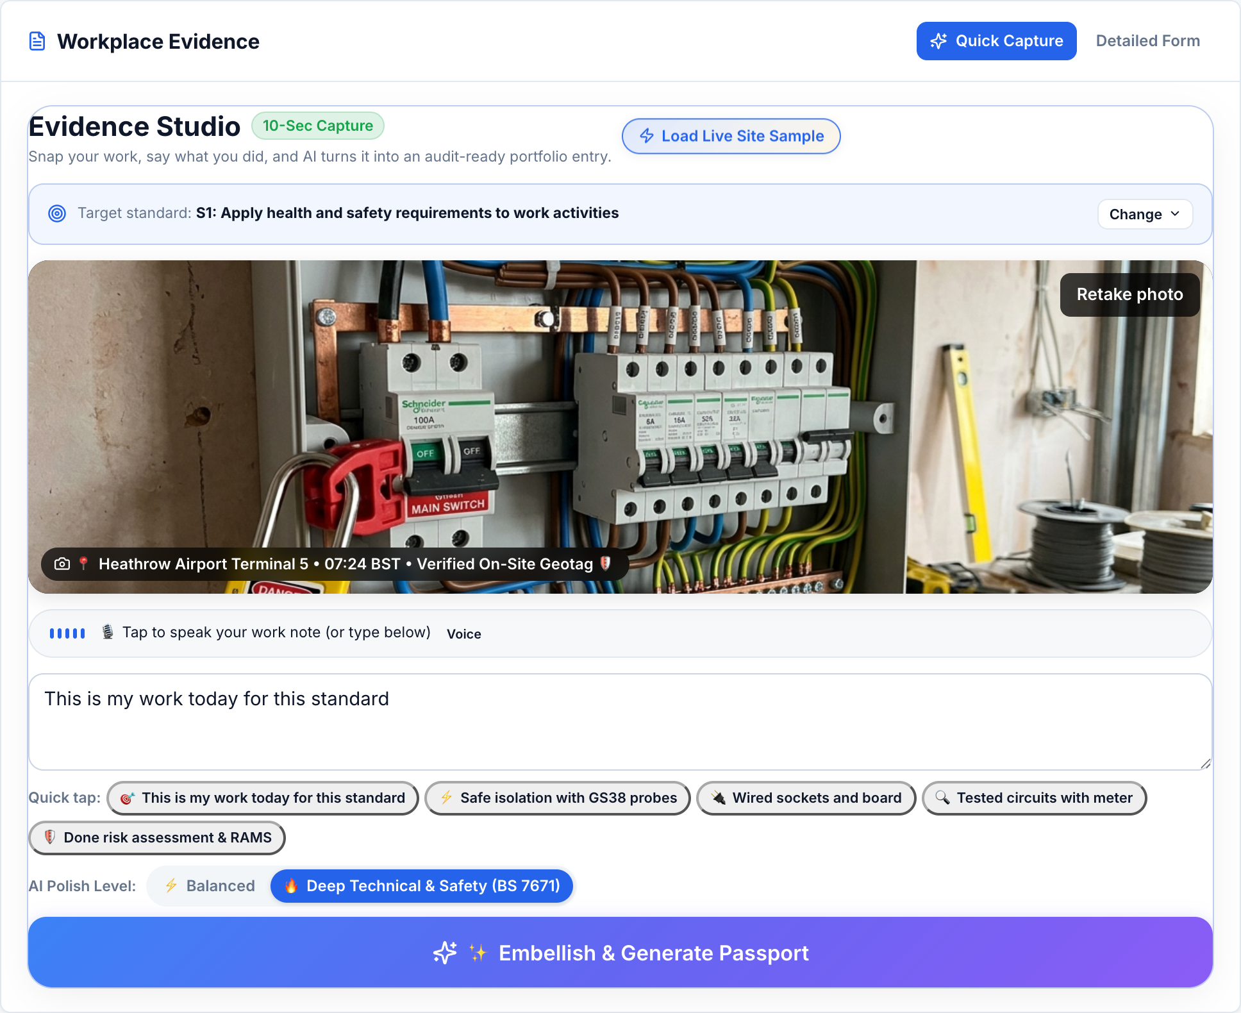Select 'Done risk assessment & RAMS' chip
This screenshot has height=1013, width=1241.
click(157, 838)
